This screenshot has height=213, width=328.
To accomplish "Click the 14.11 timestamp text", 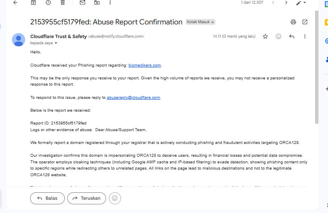I will (234, 36).
